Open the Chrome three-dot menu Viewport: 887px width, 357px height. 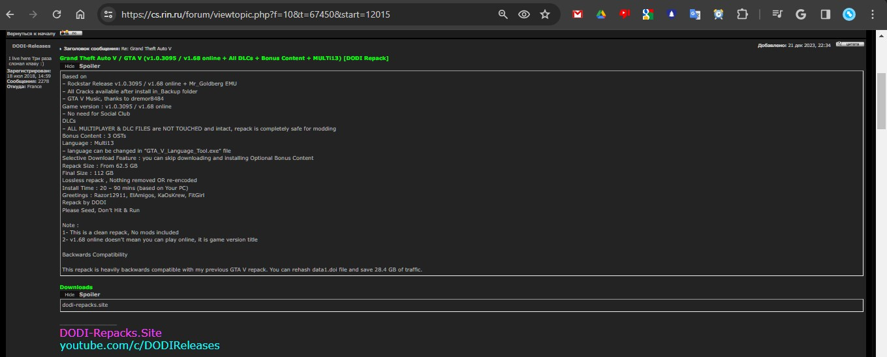coord(874,14)
